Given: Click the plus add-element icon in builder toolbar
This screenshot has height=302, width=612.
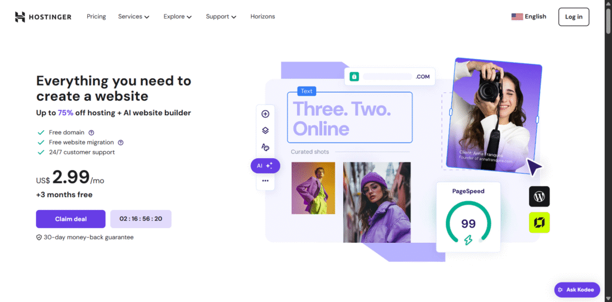Looking at the screenshot, I should click(x=265, y=114).
